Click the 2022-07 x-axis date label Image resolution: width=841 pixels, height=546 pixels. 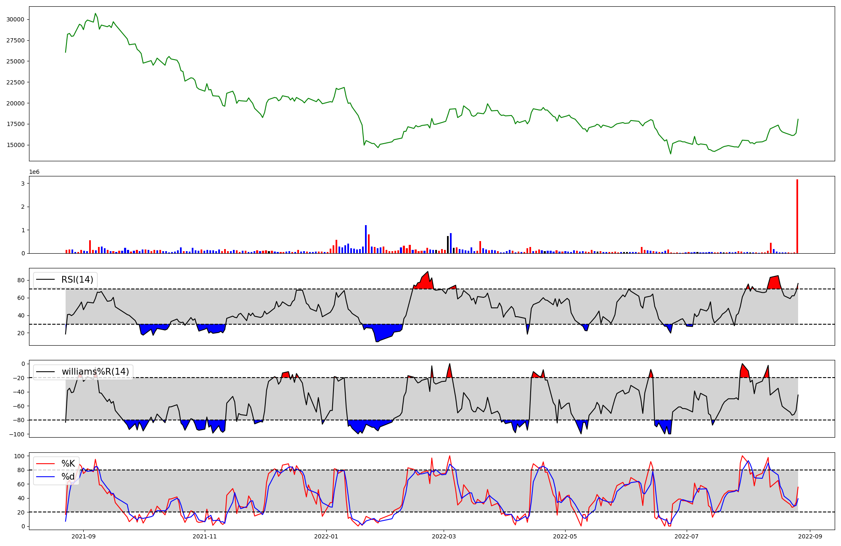(x=686, y=536)
